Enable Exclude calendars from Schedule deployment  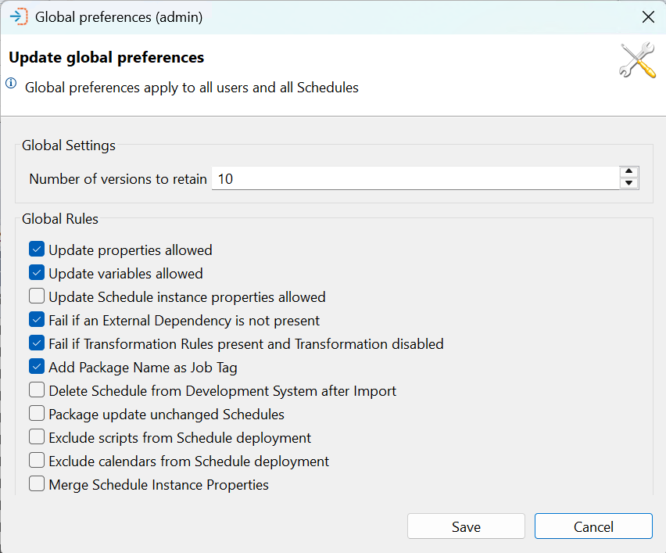point(37,461)
